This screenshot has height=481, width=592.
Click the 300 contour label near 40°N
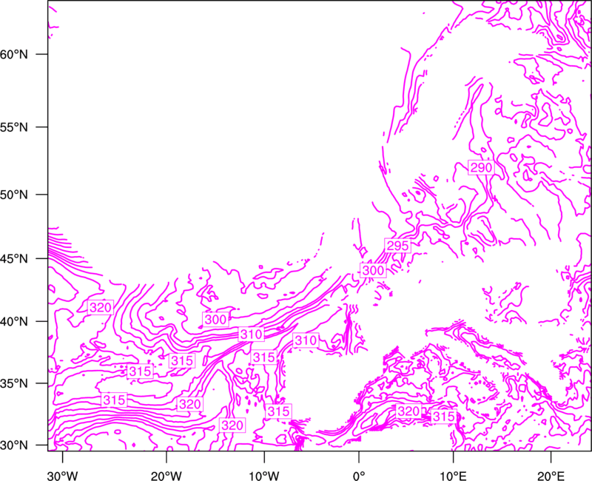click(x=215, y=320)
